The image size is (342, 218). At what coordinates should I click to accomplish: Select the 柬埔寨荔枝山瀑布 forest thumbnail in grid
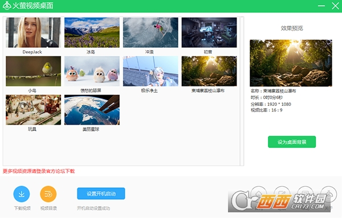[209, 71]
